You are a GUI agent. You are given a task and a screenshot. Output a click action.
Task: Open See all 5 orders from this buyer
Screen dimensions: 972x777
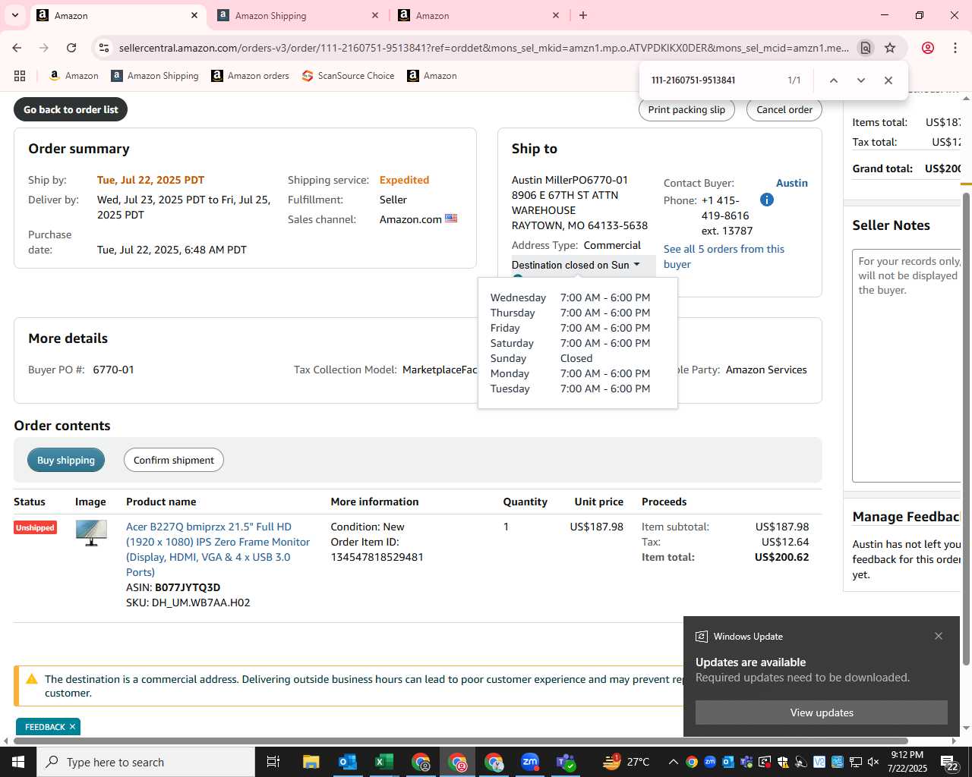coord(724,256)
